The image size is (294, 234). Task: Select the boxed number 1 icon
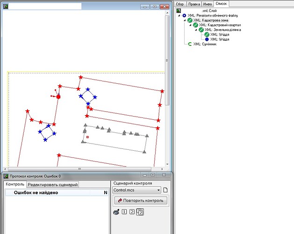tap(124, 212)
